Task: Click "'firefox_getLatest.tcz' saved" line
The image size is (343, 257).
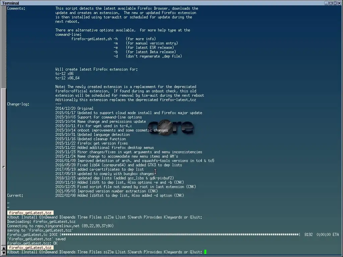Action: (x=36, y=239)
